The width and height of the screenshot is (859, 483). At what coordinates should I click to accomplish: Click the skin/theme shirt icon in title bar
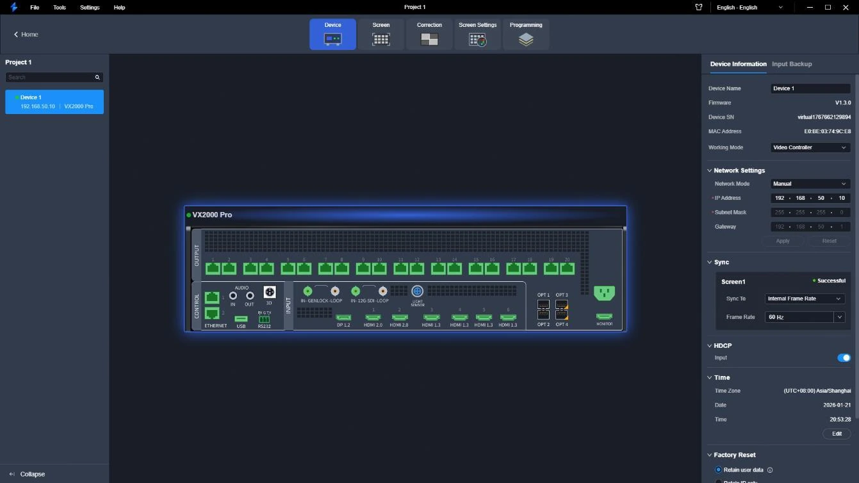[x=699, y=7]
